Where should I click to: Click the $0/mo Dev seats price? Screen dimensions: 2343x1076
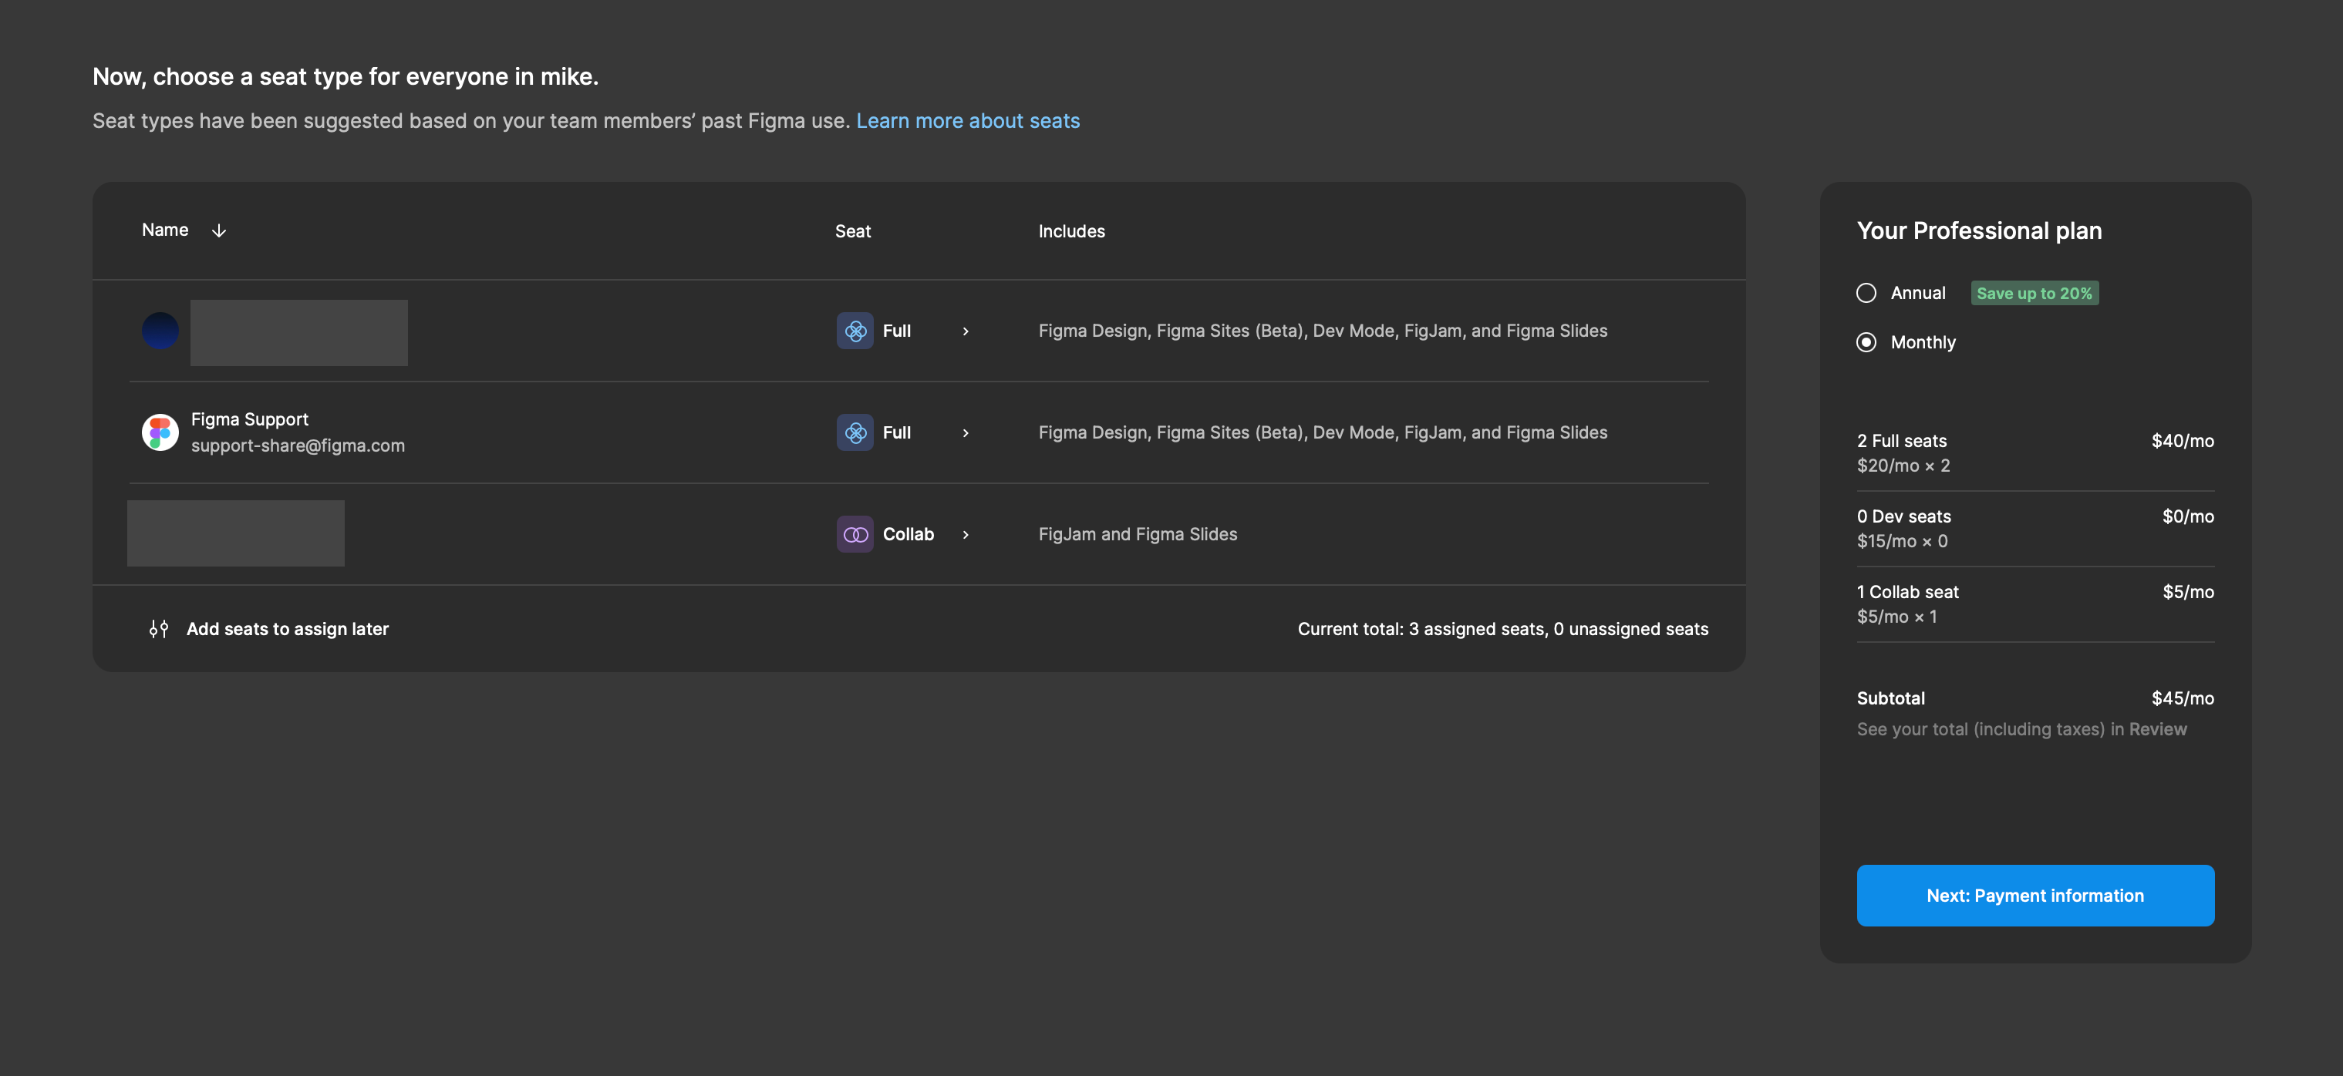[2189, 516]
